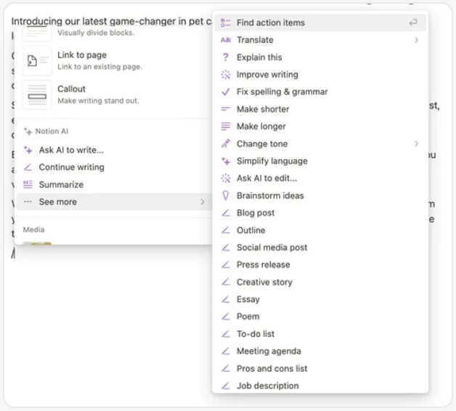Image resolution: width=456 pixels, height=411 pixels.
Task: Click the Link to page document icon
Action: [x=37, y=61]
